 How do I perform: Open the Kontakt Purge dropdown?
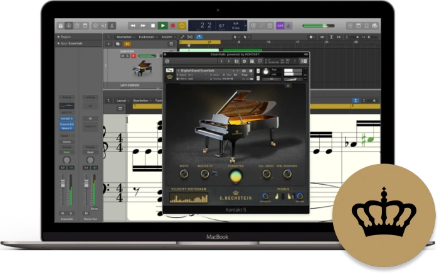[245, 75]
